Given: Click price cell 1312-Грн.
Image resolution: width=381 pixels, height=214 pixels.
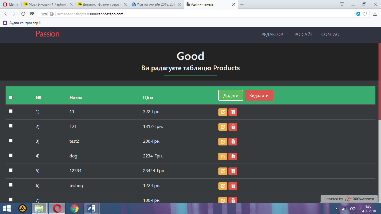Looking at the screenshot, I should (153, 126).
